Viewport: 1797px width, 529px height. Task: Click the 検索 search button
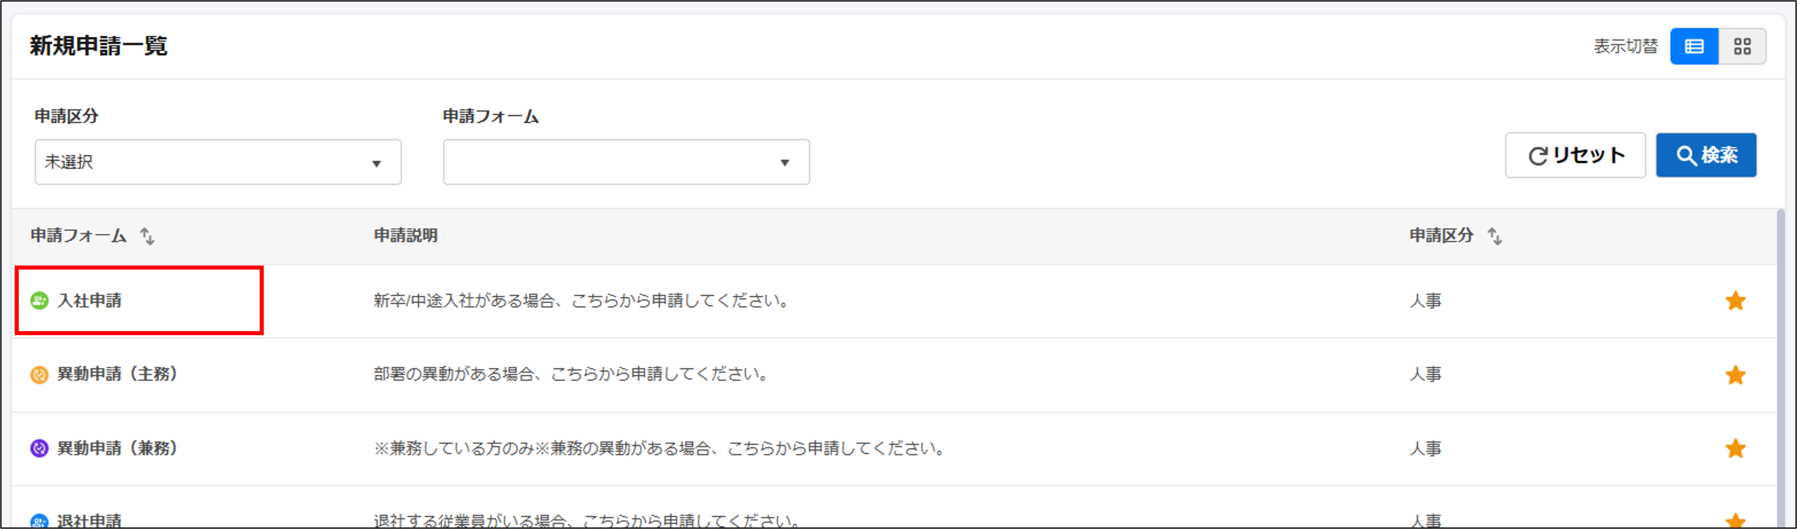tap(1706, 156)
